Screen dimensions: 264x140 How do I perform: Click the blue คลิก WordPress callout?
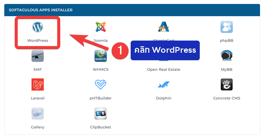(x=165, y=50)
